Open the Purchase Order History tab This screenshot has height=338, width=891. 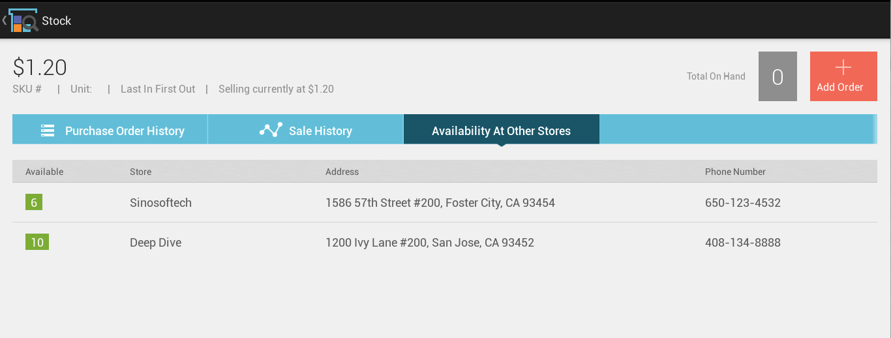click(110, 129)
